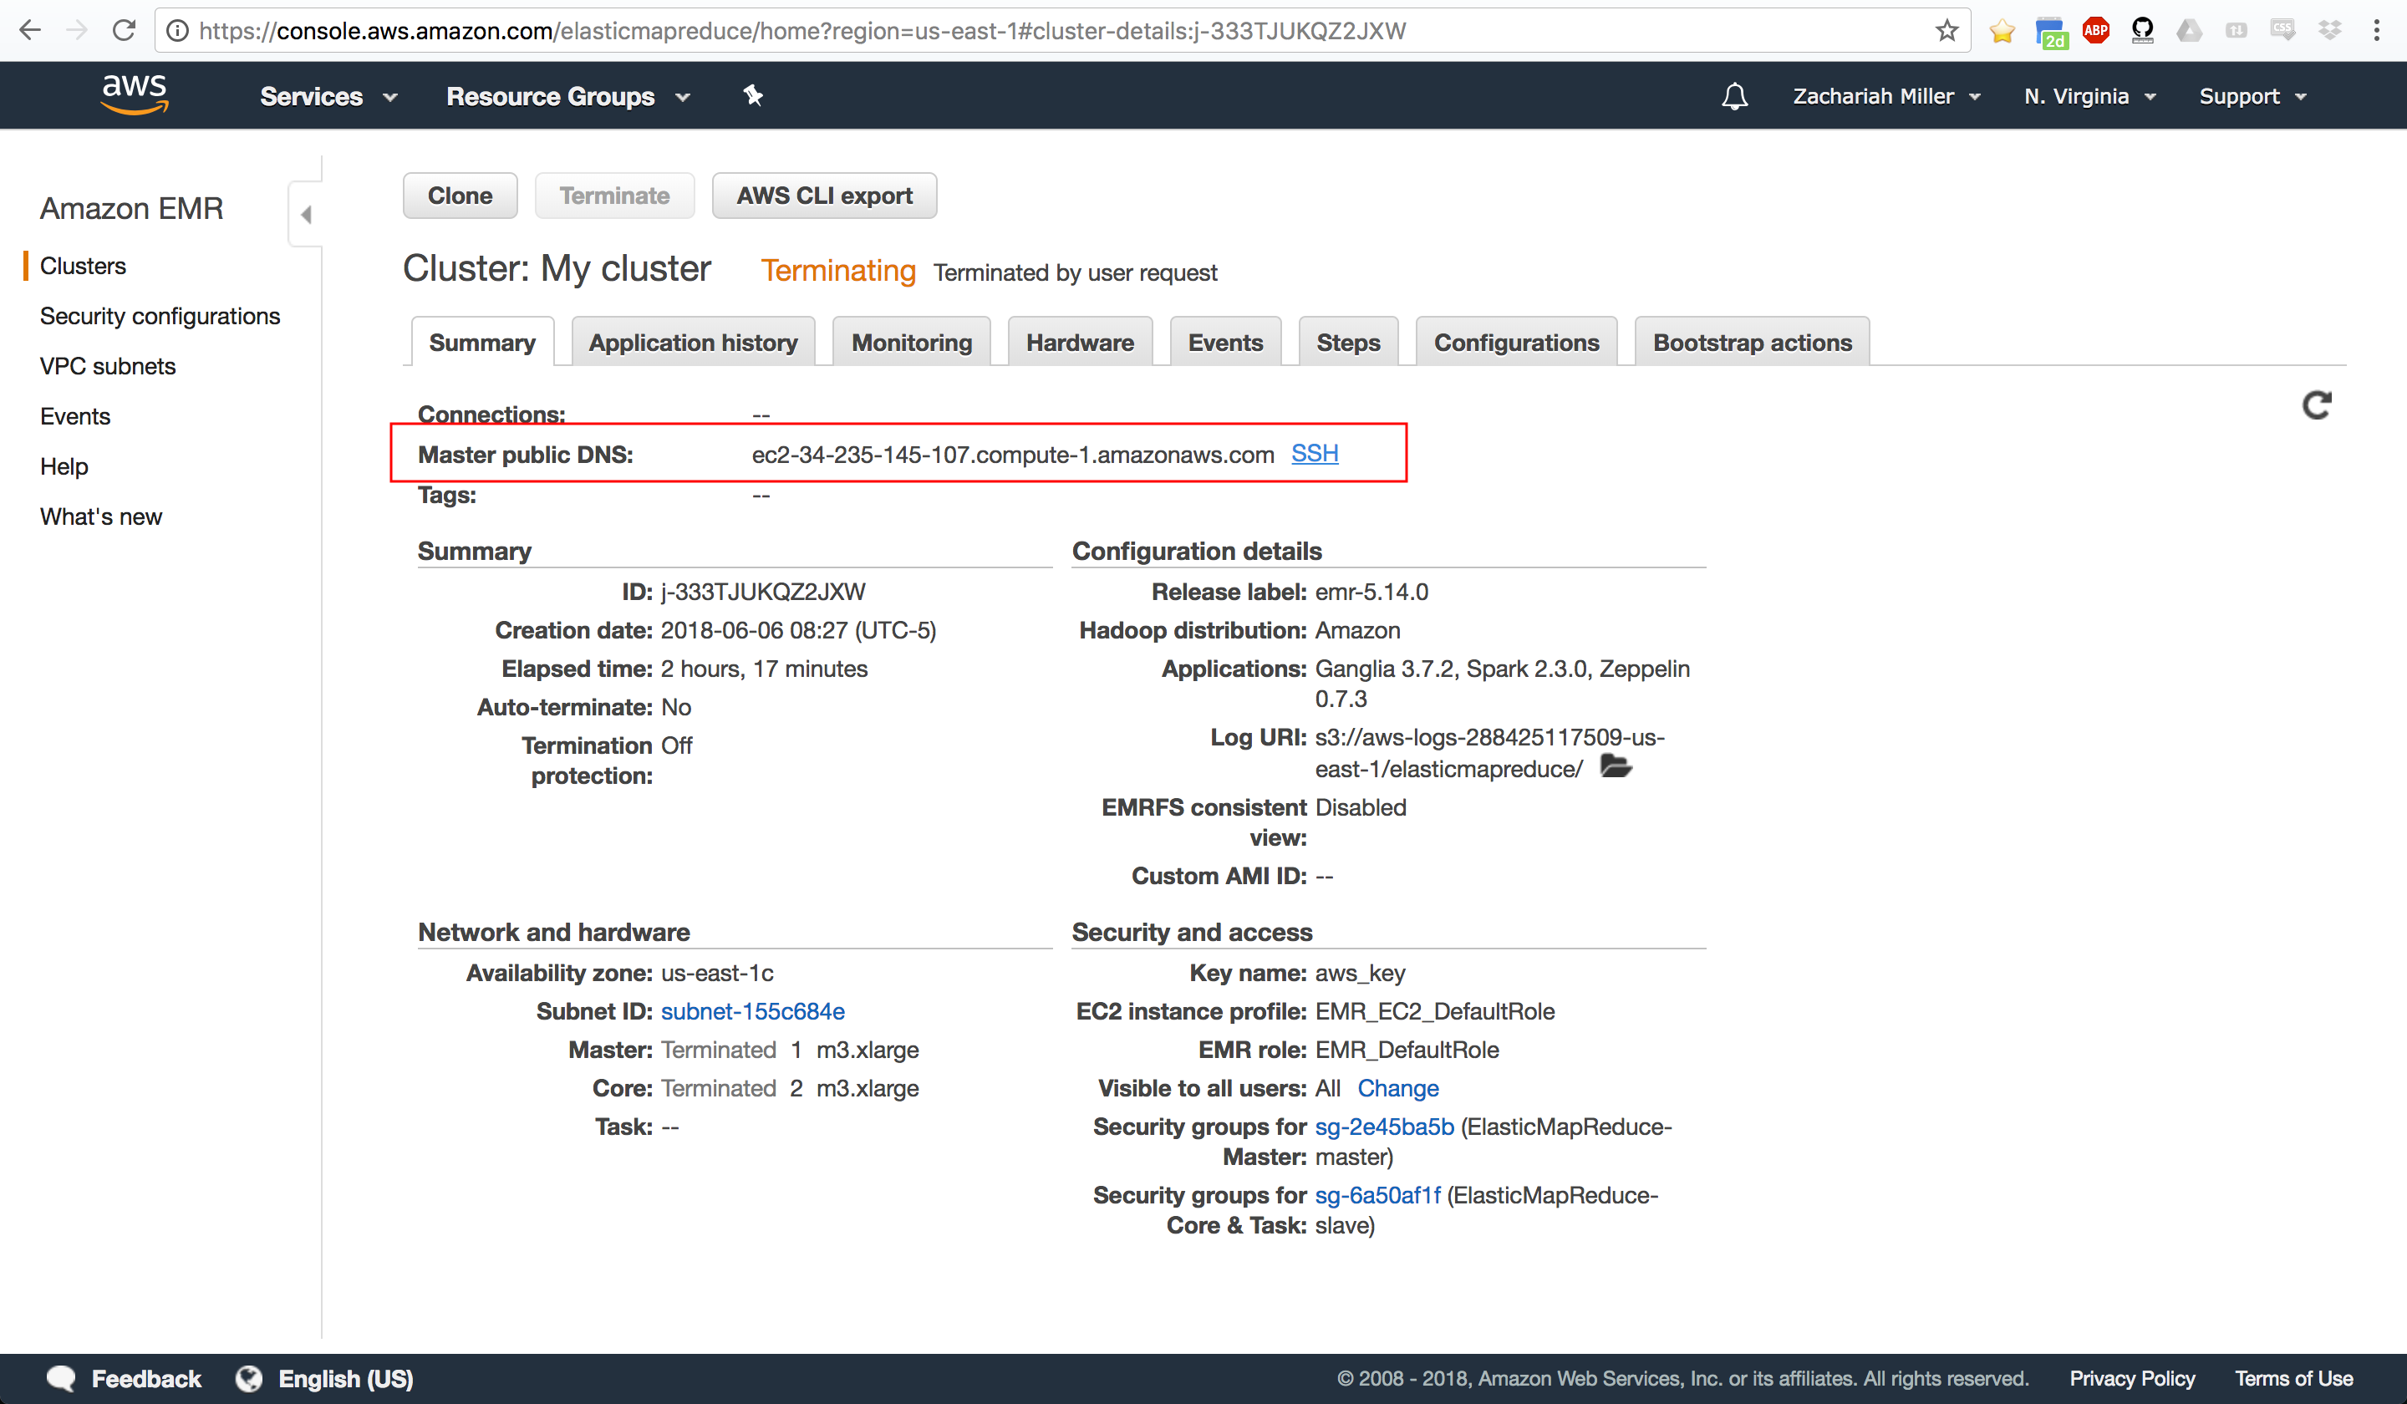
Task: Switch to the Summary tab
Action: click(x=482, y=342)
